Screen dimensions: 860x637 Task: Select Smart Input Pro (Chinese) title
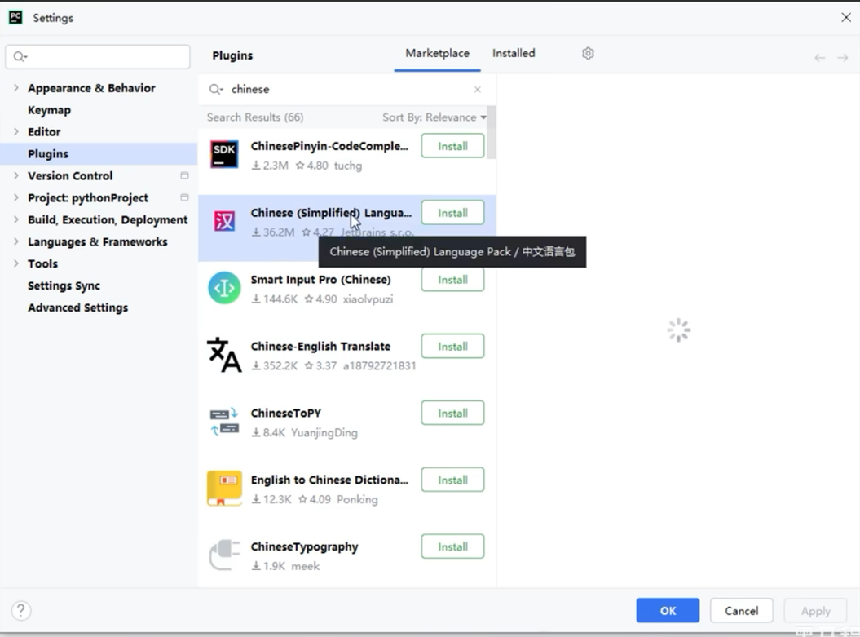pyautogui.click(x=321, y=280)
